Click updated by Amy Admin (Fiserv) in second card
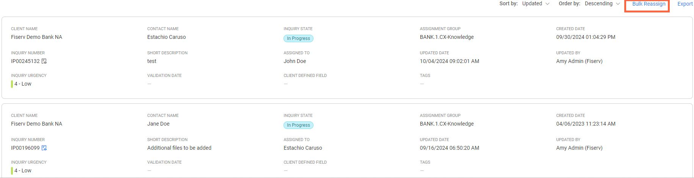The image size is (694, 178). coord(579,148)
